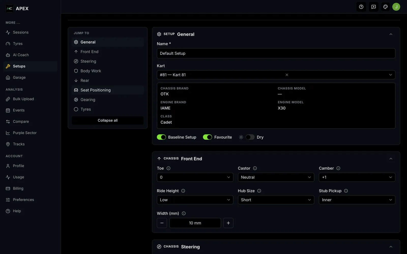Open AI Coach in the sidebar
The image size is (407, 254).
point(31,55)
